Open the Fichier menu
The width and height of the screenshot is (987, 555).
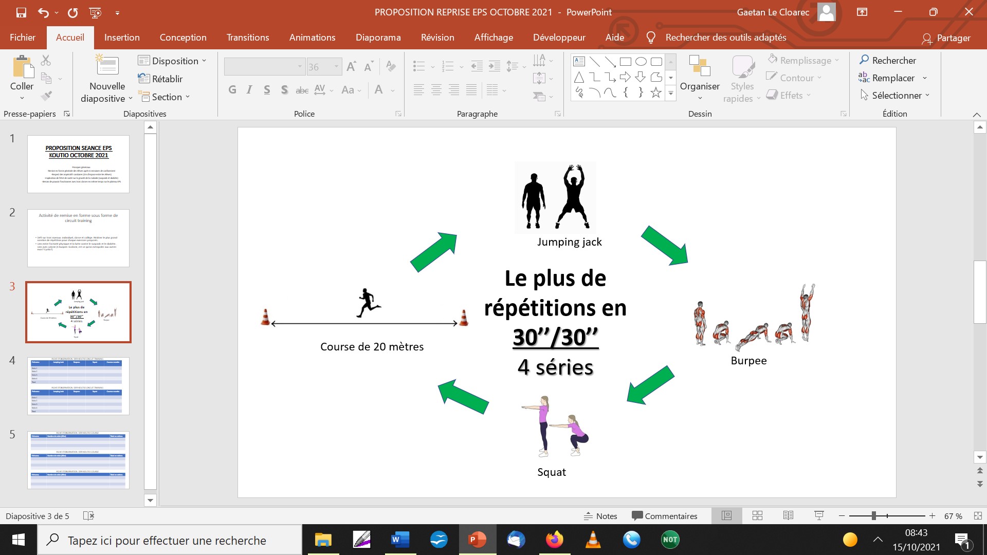[x=23, y=38]
